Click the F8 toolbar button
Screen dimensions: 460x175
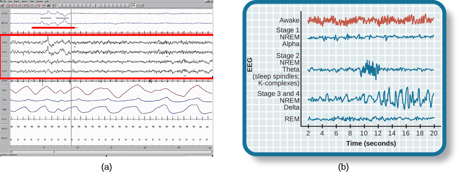(x=38, y=5)
